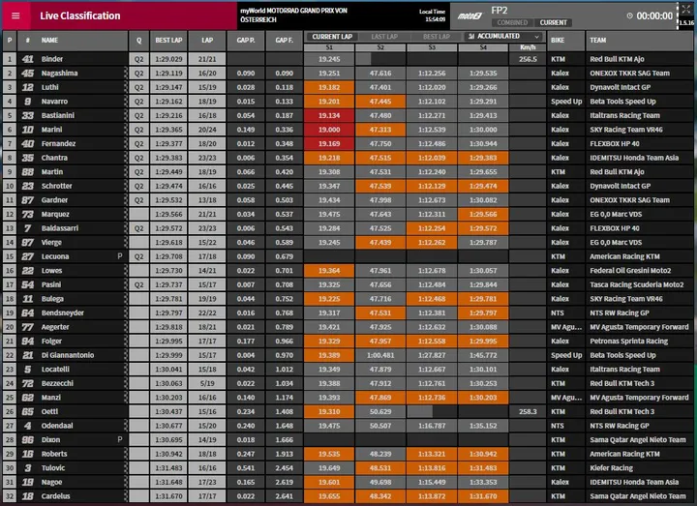Viewport: 697px width, 506px height.
Task: Click the pit 'P' indicator in Dixon's row
Action: point(120,440)
